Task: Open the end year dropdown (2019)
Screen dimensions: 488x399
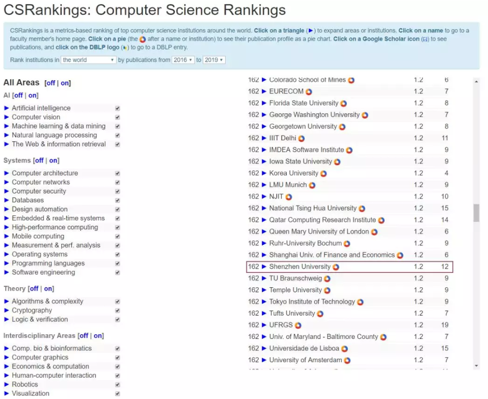Action: (214, 60)
